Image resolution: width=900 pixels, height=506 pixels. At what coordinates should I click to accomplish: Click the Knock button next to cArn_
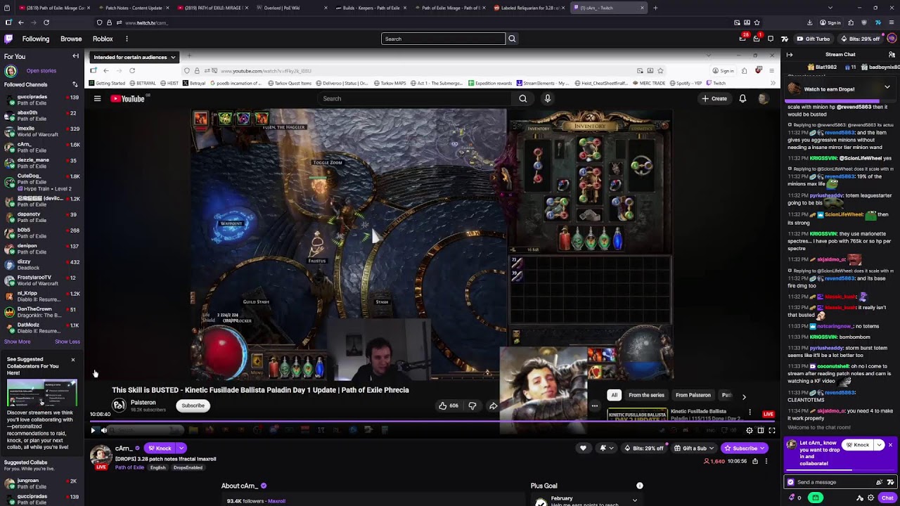click(x=160, y=448)
